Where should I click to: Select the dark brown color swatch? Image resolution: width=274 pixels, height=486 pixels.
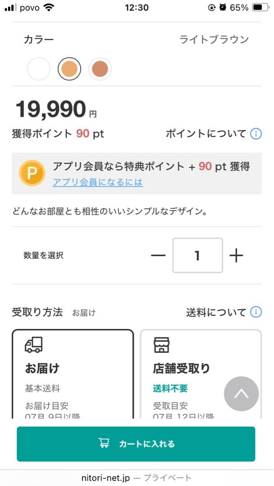pyautogui.click(x=100, y=69)
